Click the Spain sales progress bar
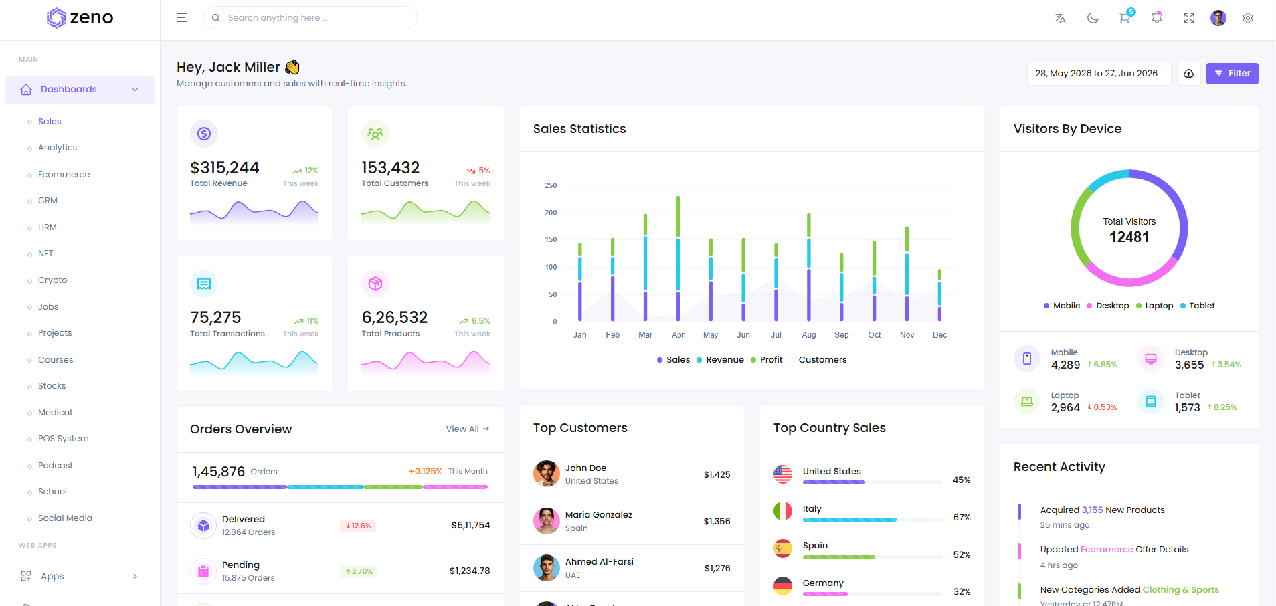This screenshot has width=1276, height=606. pos(873,557)
